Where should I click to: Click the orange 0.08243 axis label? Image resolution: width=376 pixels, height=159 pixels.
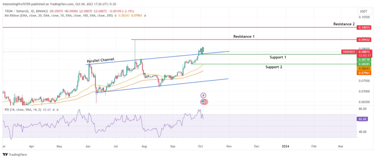tap(364, 69)
